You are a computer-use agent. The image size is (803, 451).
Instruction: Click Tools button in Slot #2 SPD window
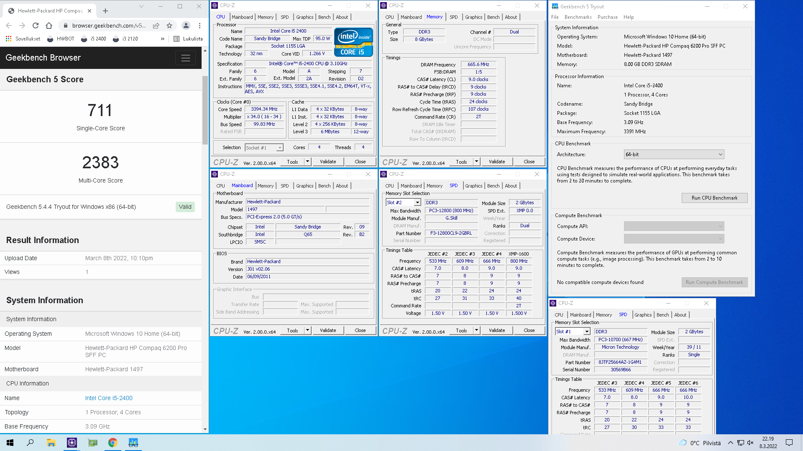coord(461,330)
